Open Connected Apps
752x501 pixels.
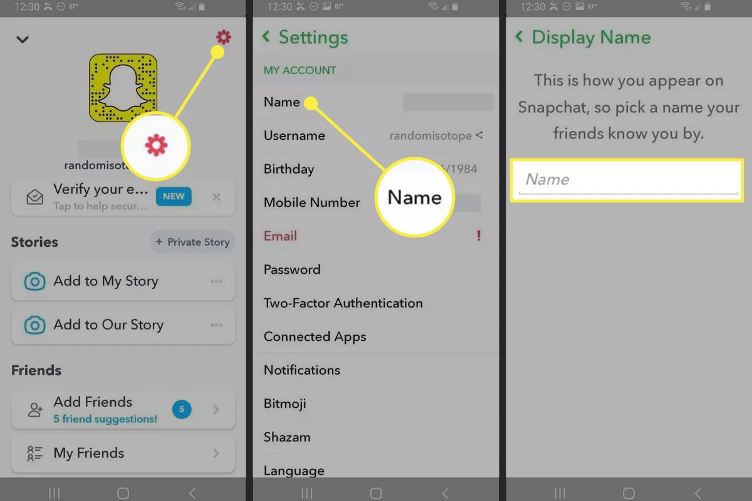377,337
